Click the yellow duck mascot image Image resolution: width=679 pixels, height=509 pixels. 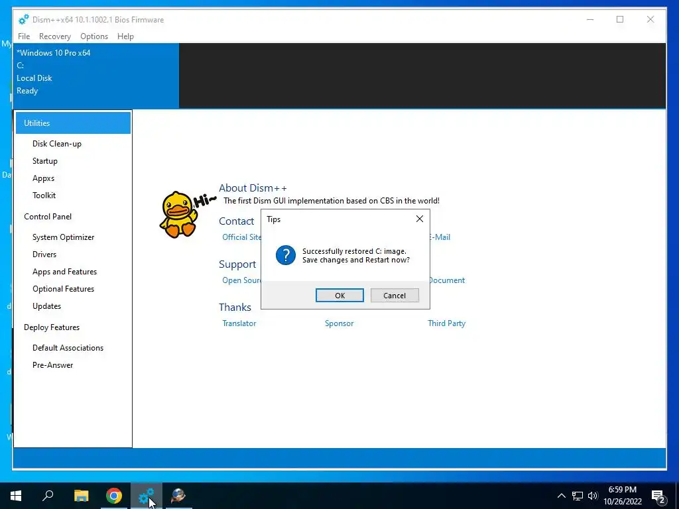coord(178,215)
